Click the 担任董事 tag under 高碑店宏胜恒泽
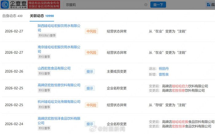The image size is (215, 134). [44, 128]
